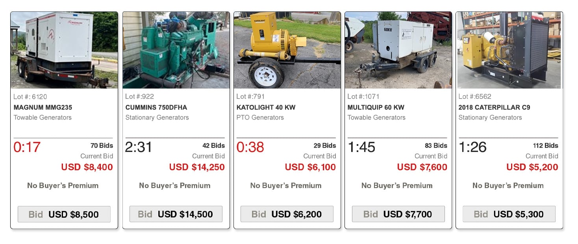Viewport: 578px width, 244px height.
Task: Click the Bid USD $8,500 button for MAGNUM MMG235
Action: [64, 214]
